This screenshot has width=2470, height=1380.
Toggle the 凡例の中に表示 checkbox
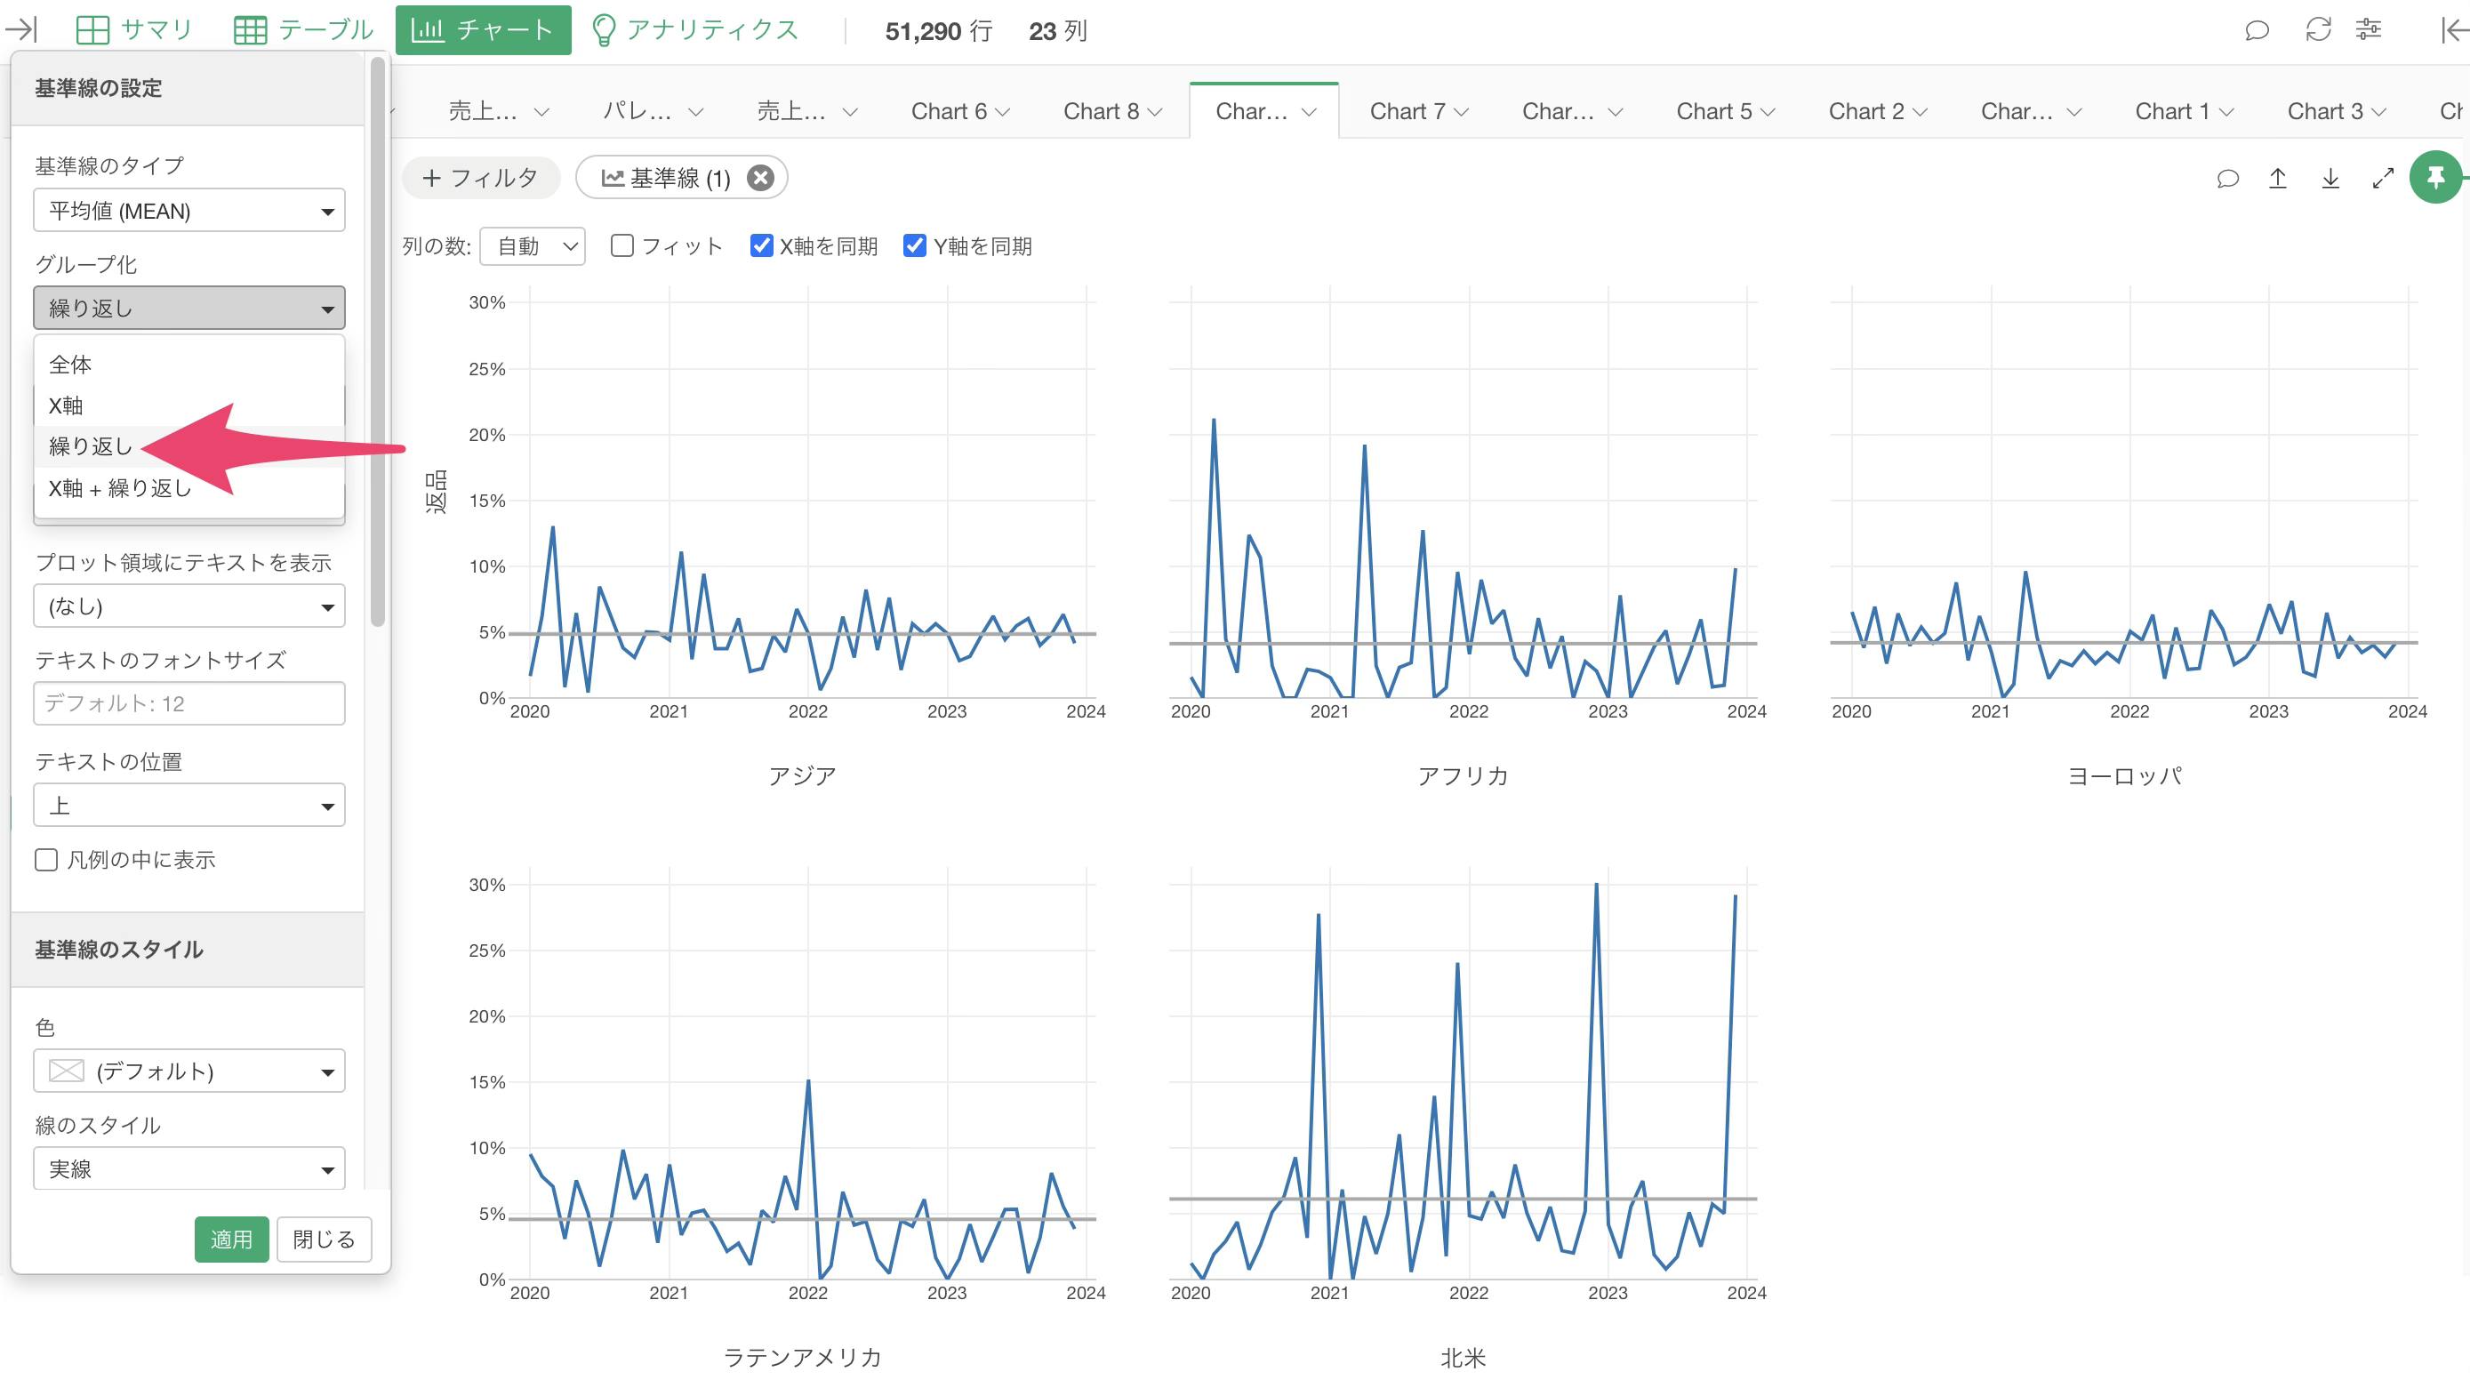[46, 859]
